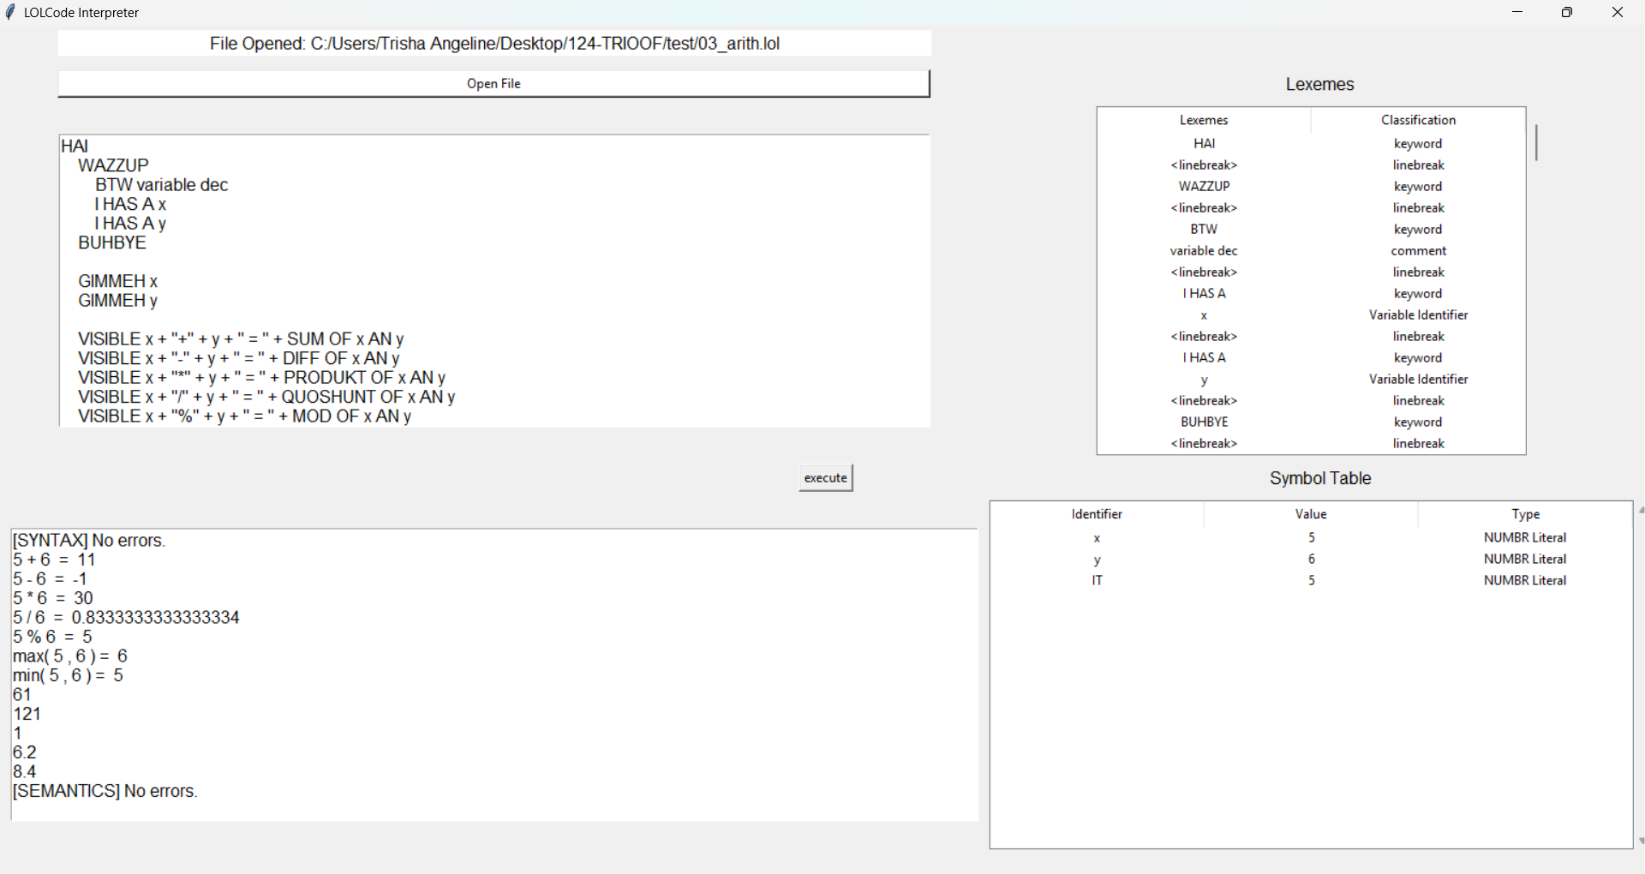Select the IT row in Symbol Table

coord(1097,581)
